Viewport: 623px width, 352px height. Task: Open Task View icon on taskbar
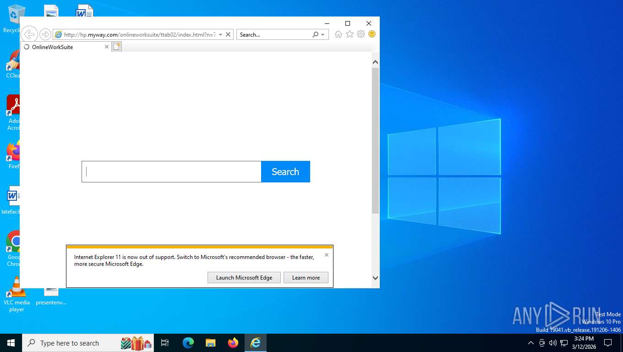165,343
